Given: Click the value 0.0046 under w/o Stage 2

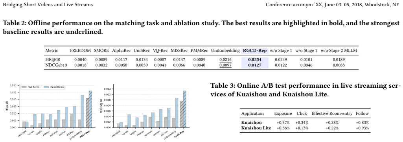Looking at the screenshot, I should coord(306,65).
